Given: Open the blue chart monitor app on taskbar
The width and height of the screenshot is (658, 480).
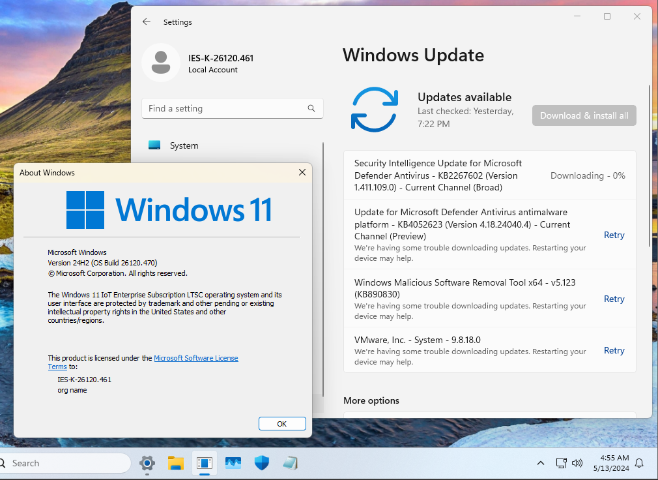Looking at the screenshot, I should click(x=233, y=463).
